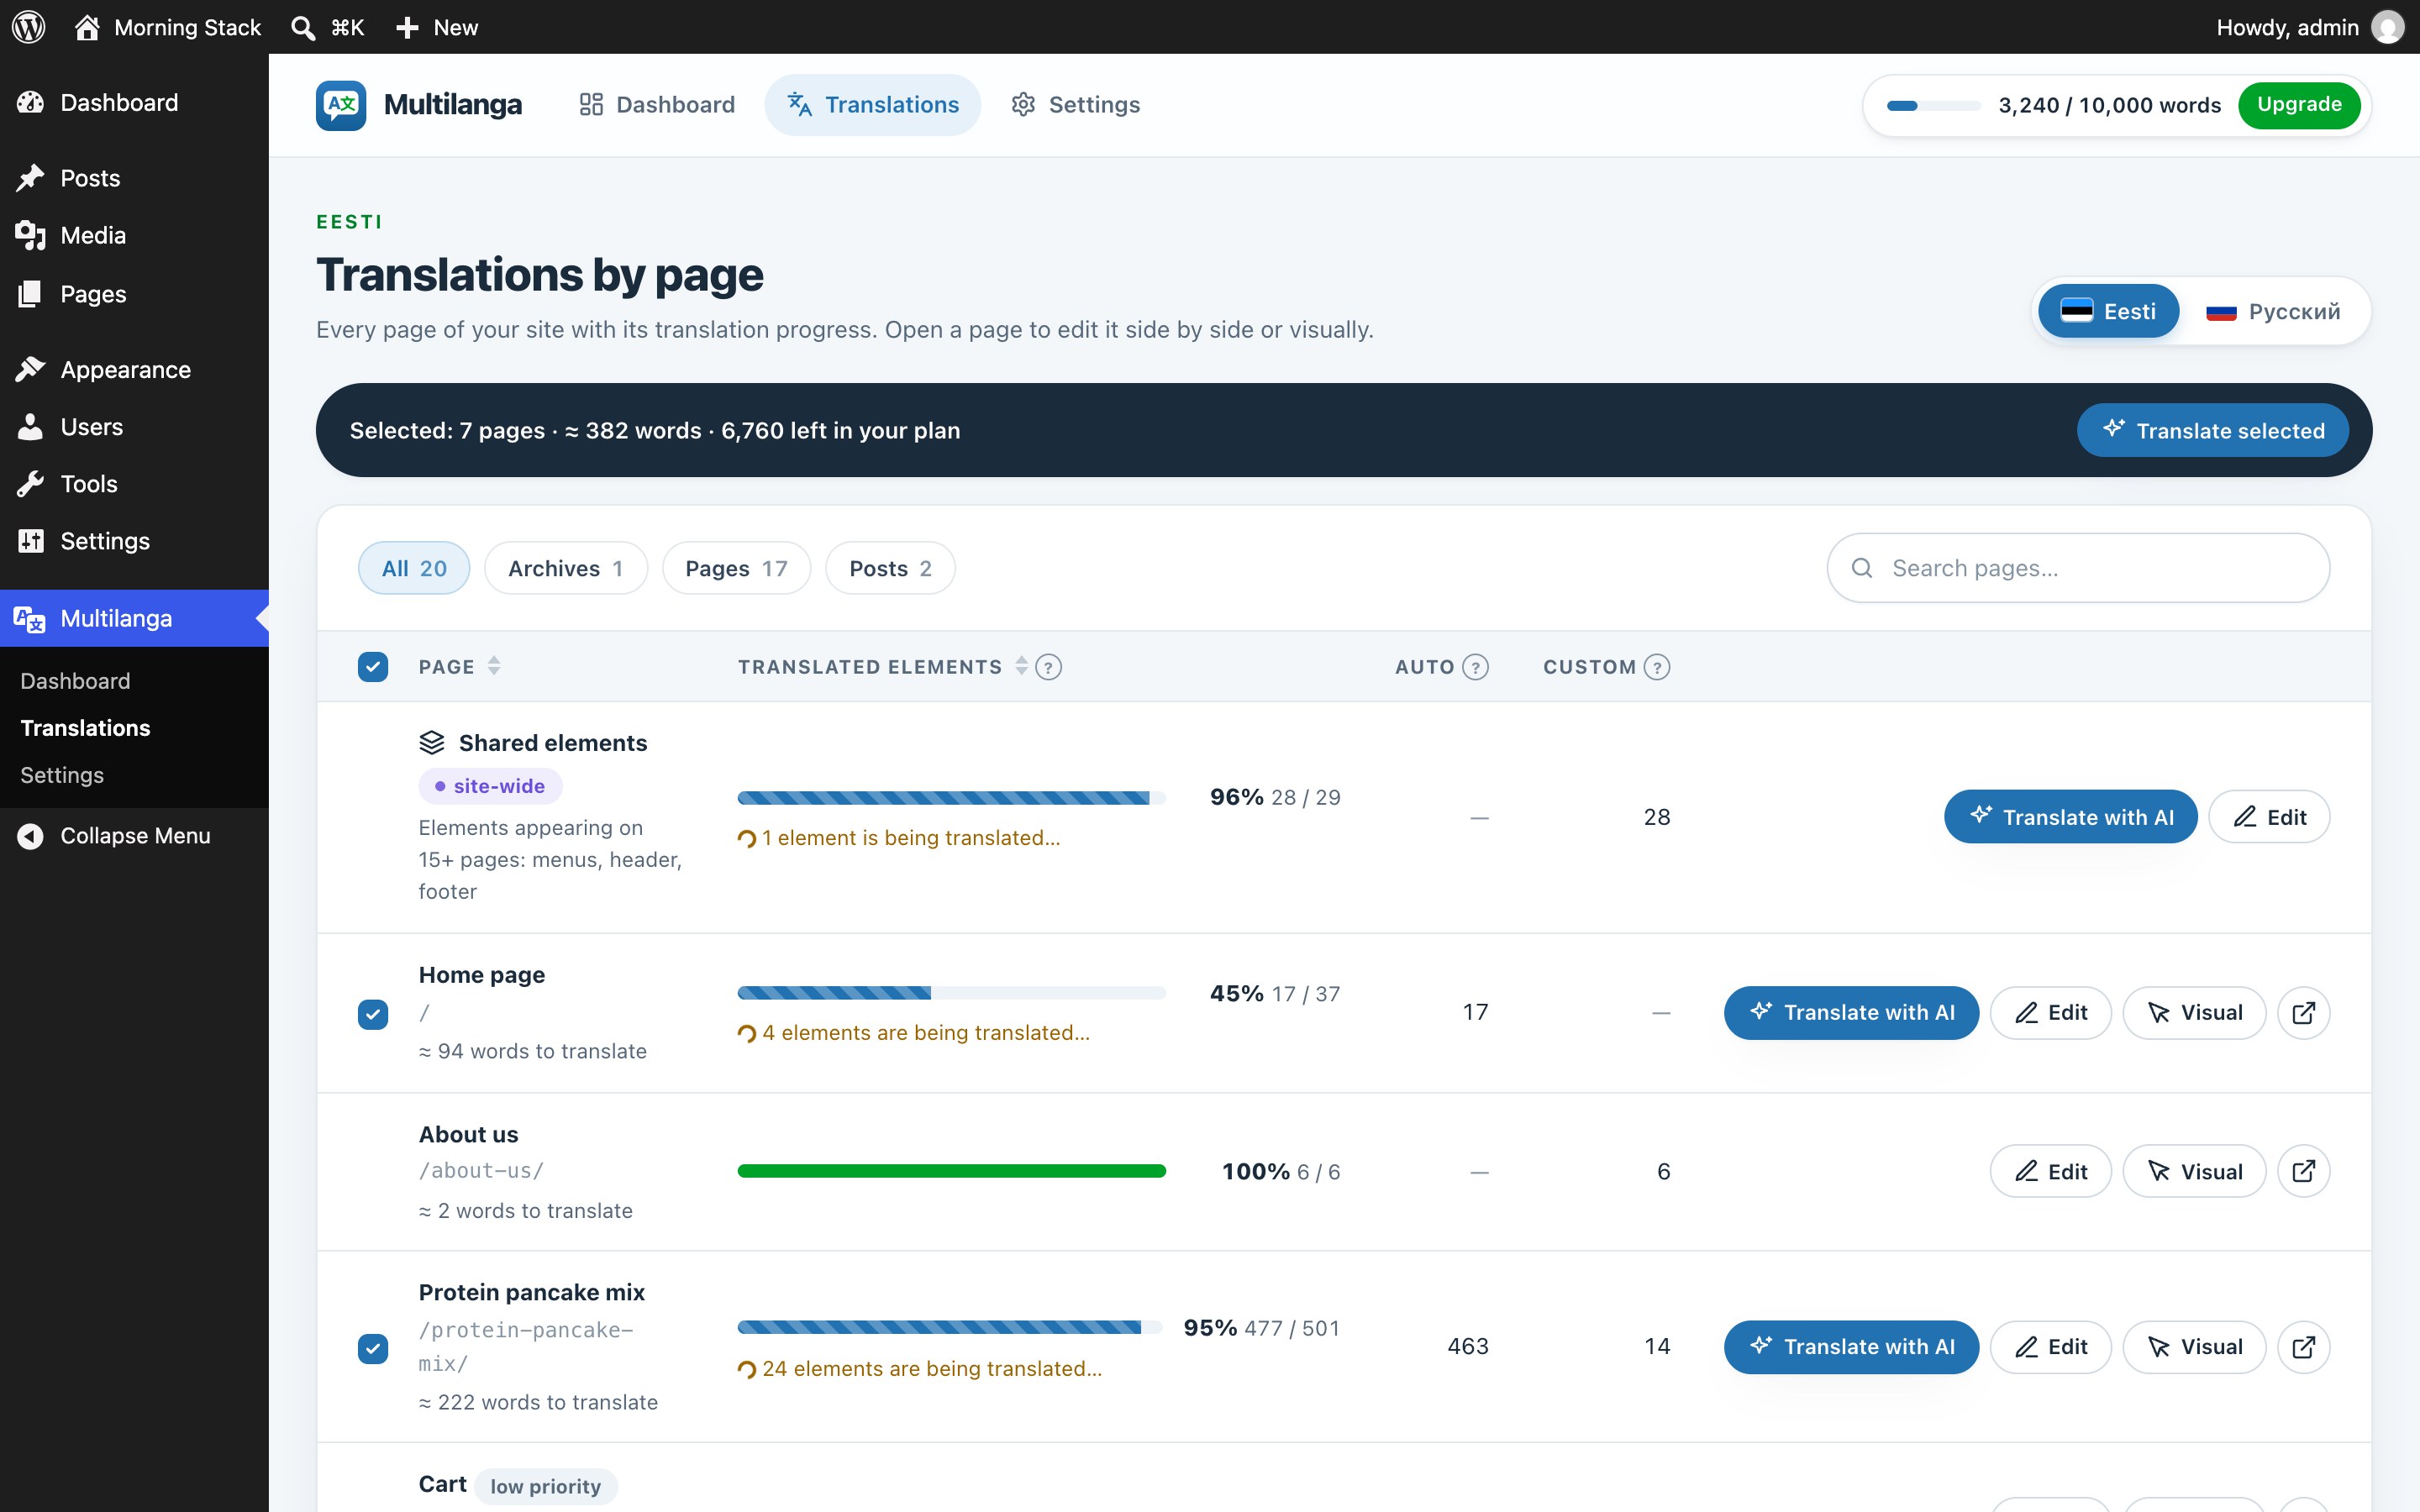The width and height of the screenshot is (2420, 1512).
Task: Open external link for Protein pancake mix
Action: pos(2303,1347)
